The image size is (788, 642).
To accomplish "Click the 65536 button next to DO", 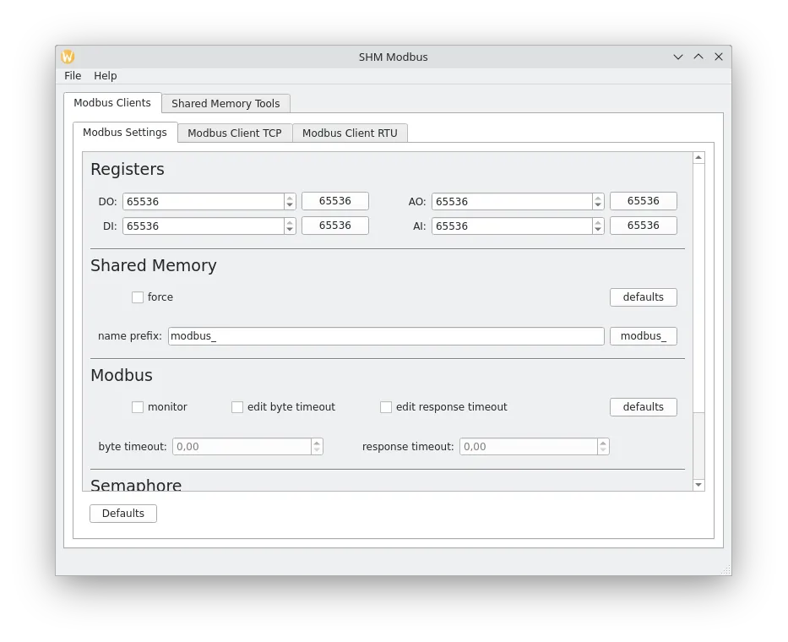I will (334, 201).
